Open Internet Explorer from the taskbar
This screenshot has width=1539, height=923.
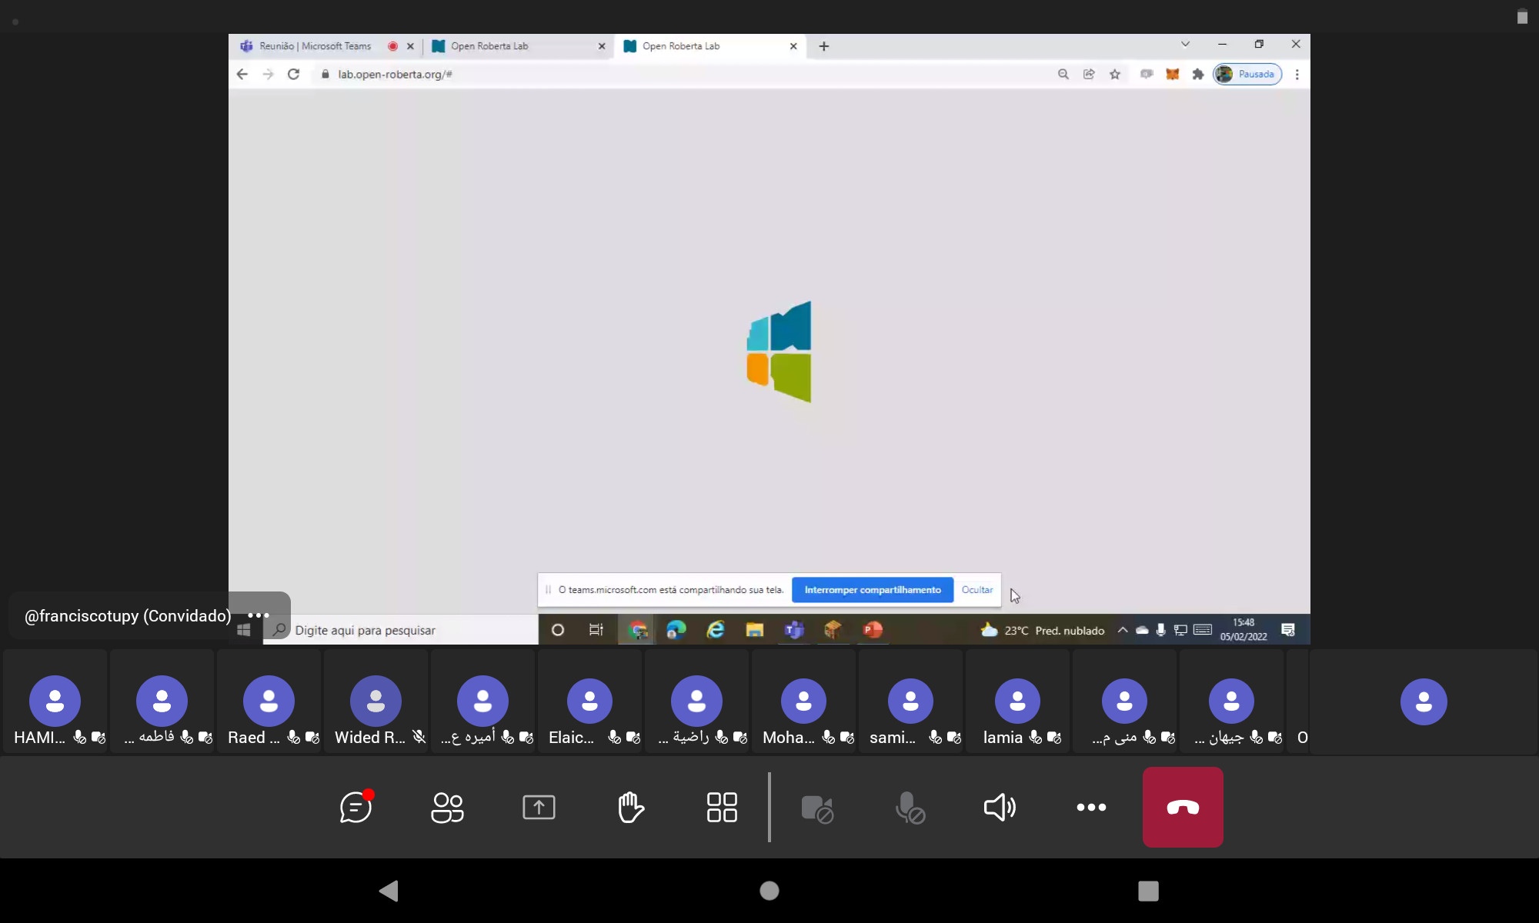(716, 630)
